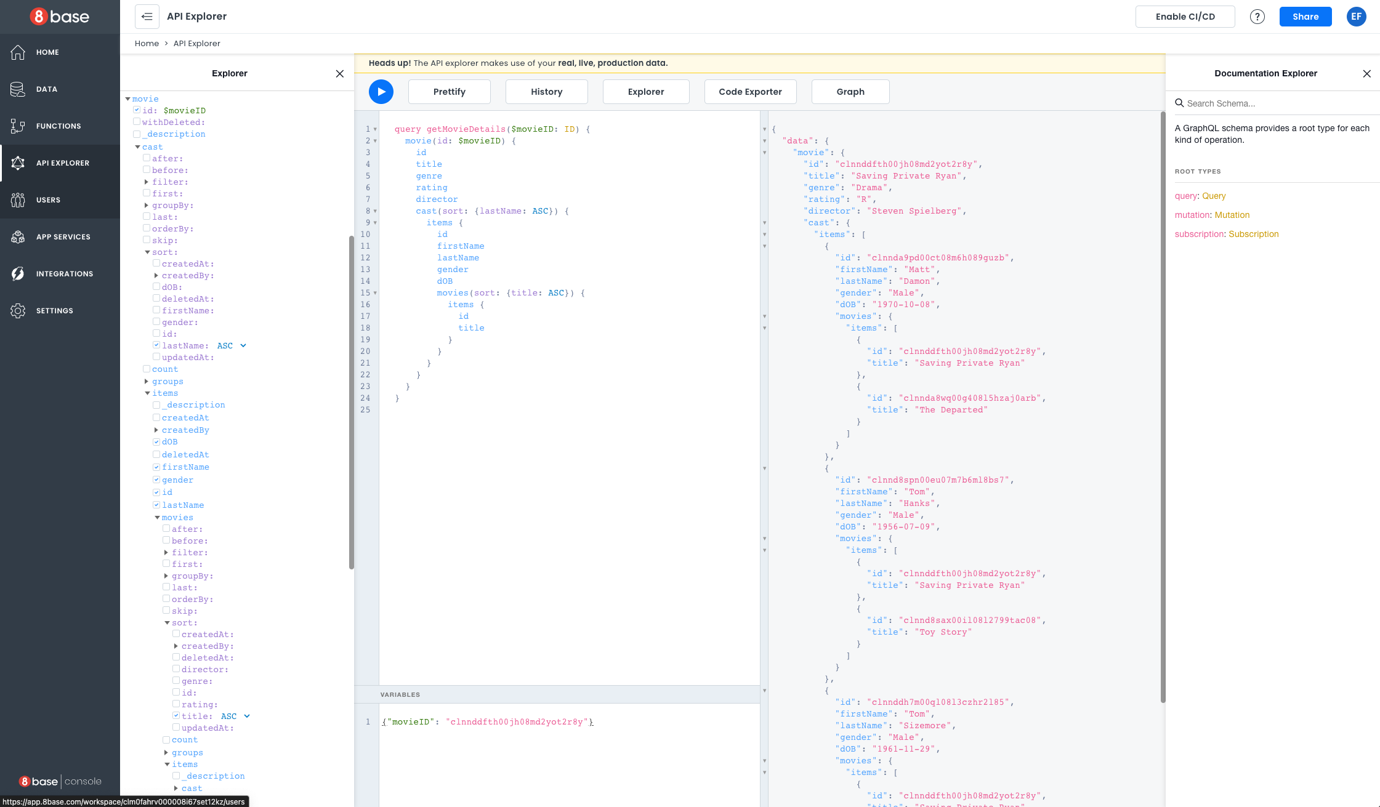Open the API Explorer home icon

pyautogui.click(x=145, y=43)
